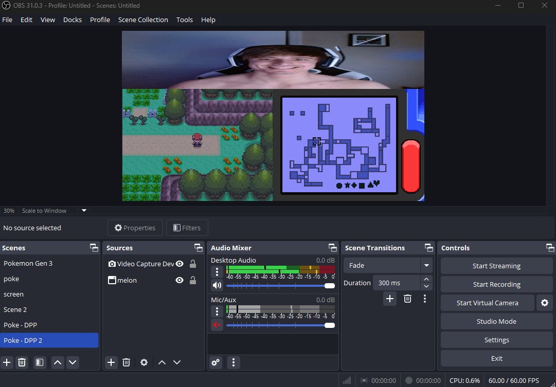The height and width of the screenshot is (387, 556).
Task: Open the Profile menu
Action: tap(100, 20)
